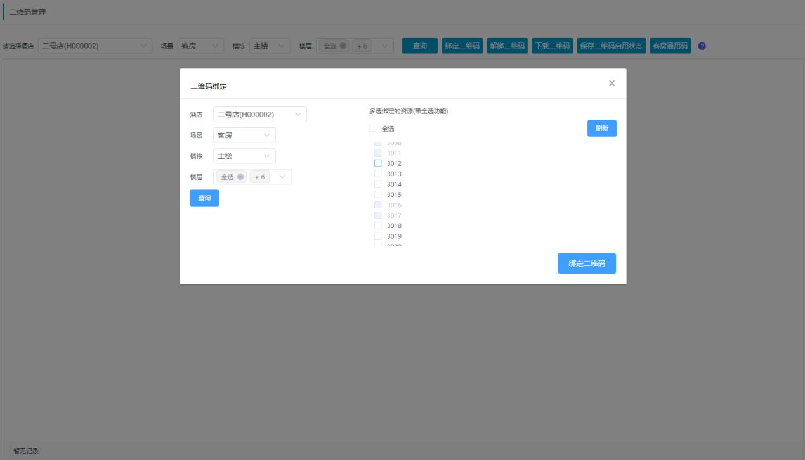
Task: Click the 绑定二维码 button at the dialog's bottom
Action: [586, 264]
